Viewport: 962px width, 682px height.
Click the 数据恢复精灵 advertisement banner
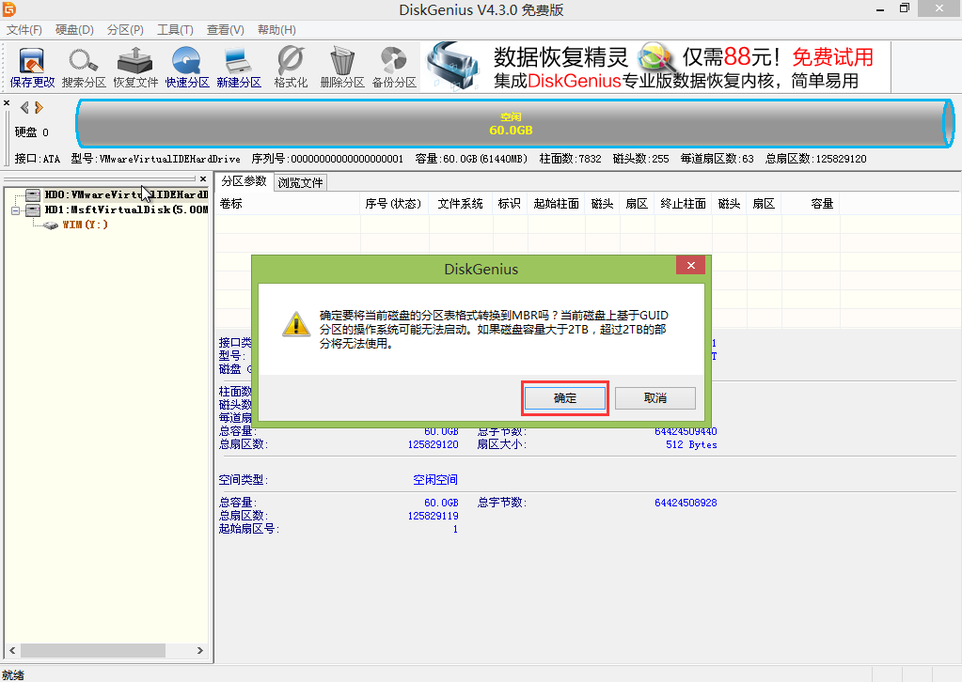click(x=655, y=67)
